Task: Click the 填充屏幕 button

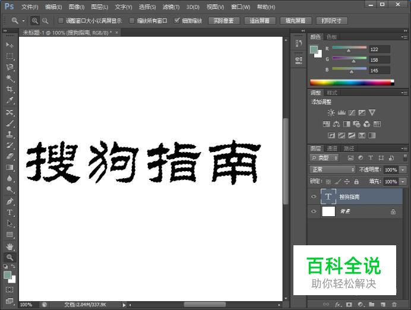Action: pos(295,21)
